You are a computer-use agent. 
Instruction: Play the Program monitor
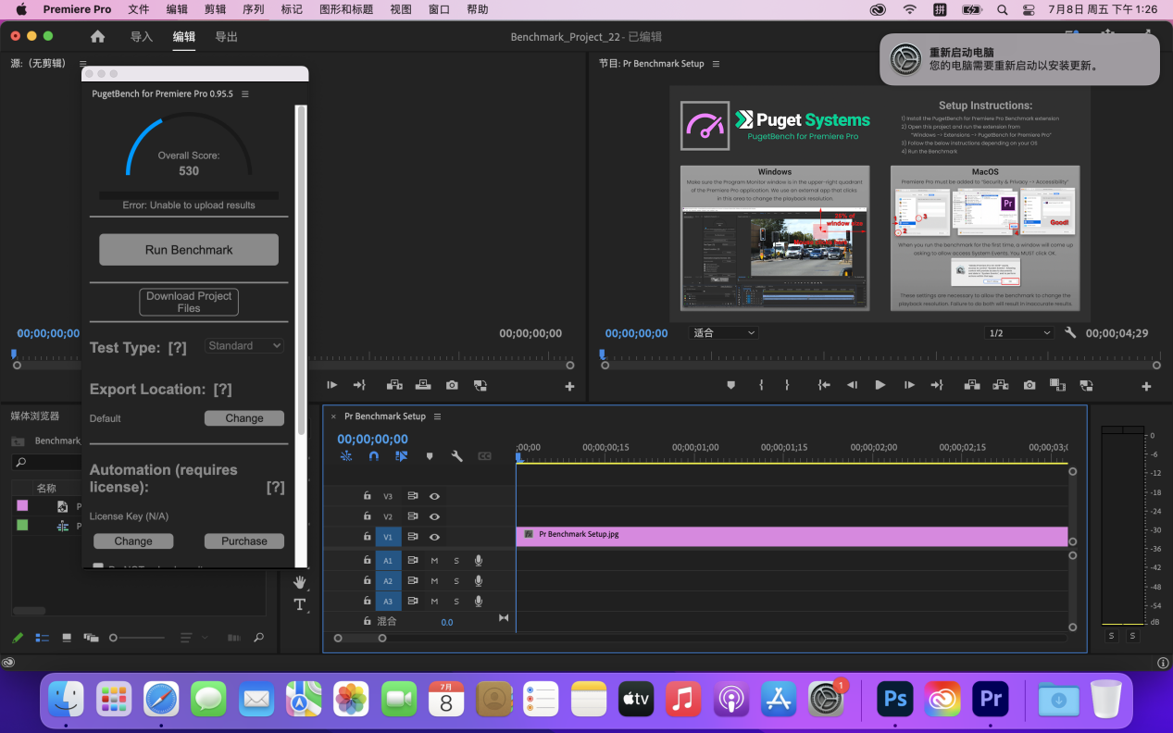click(x=880, y=385)
